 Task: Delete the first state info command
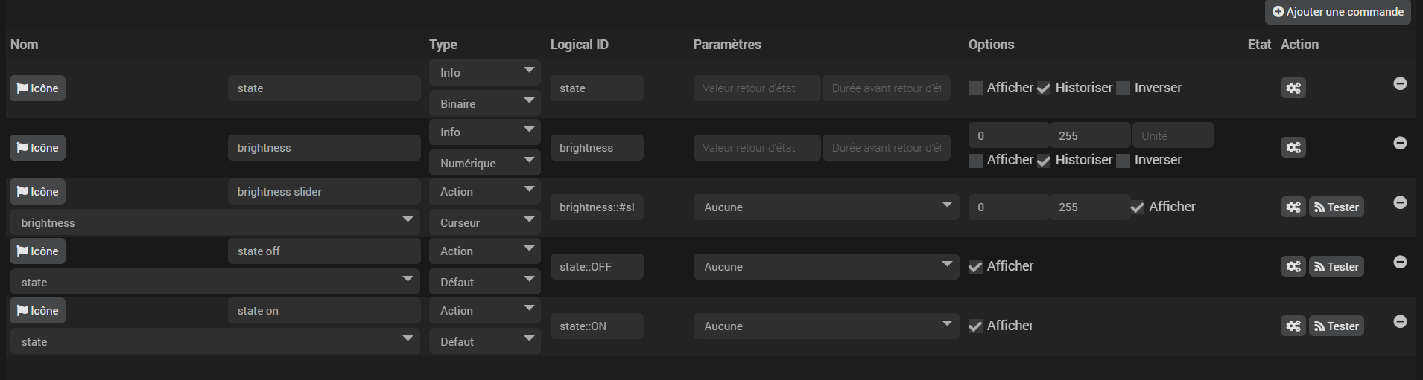coord(1400,83)
